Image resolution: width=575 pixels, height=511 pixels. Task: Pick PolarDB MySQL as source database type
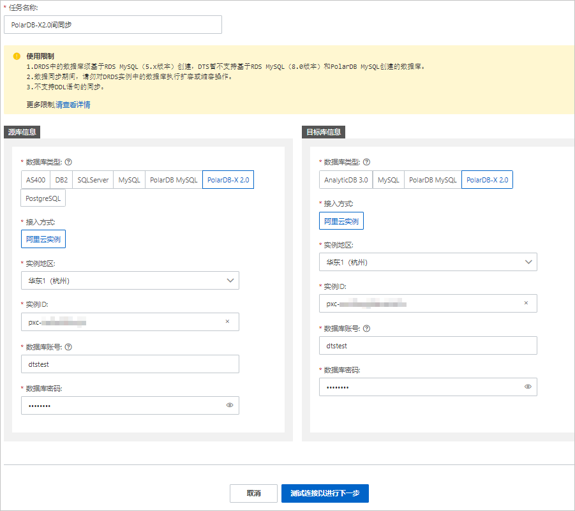pyautogui.click(x=174, y=180)
